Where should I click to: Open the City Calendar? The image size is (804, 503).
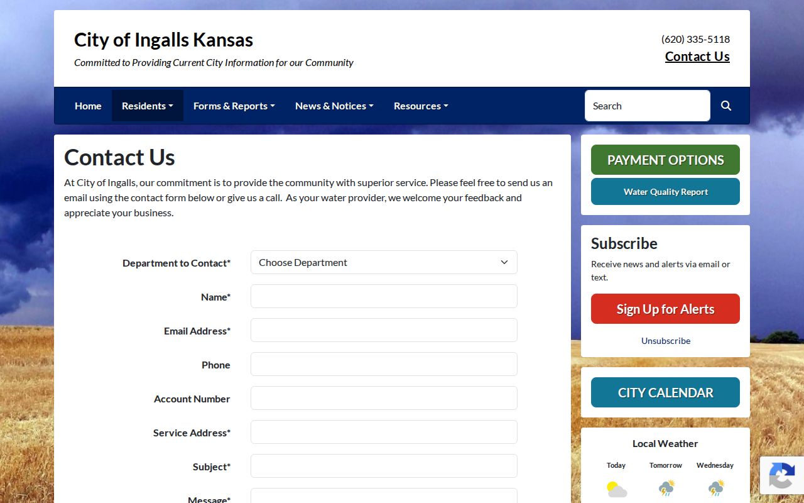click(x=665, y=392)
